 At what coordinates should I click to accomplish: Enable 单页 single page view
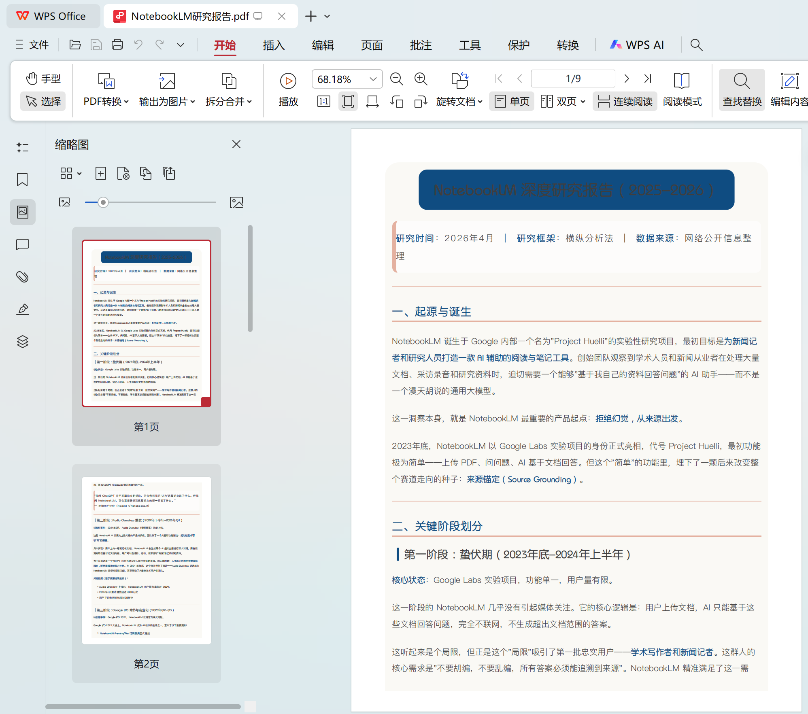point(511,101)
